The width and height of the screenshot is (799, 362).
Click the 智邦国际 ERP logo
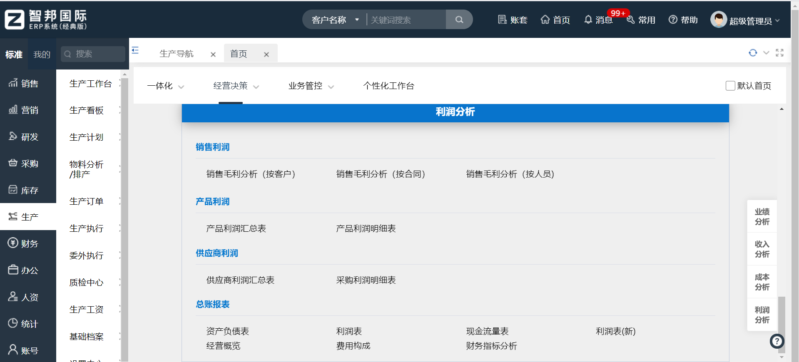[x=46, y=20]
